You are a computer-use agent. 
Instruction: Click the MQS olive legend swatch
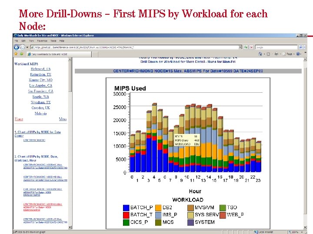pos(158,222)
